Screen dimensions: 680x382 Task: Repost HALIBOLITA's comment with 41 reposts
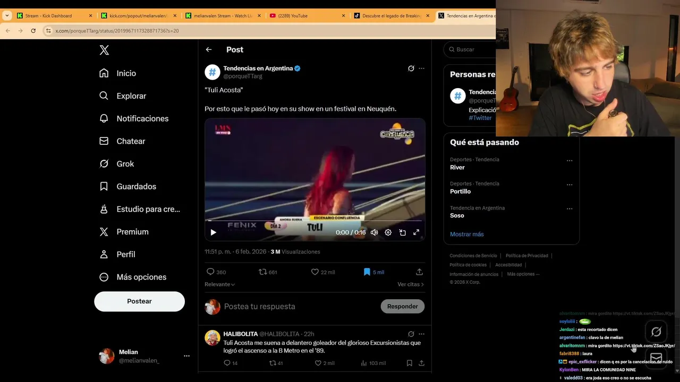tap(276, 363)
